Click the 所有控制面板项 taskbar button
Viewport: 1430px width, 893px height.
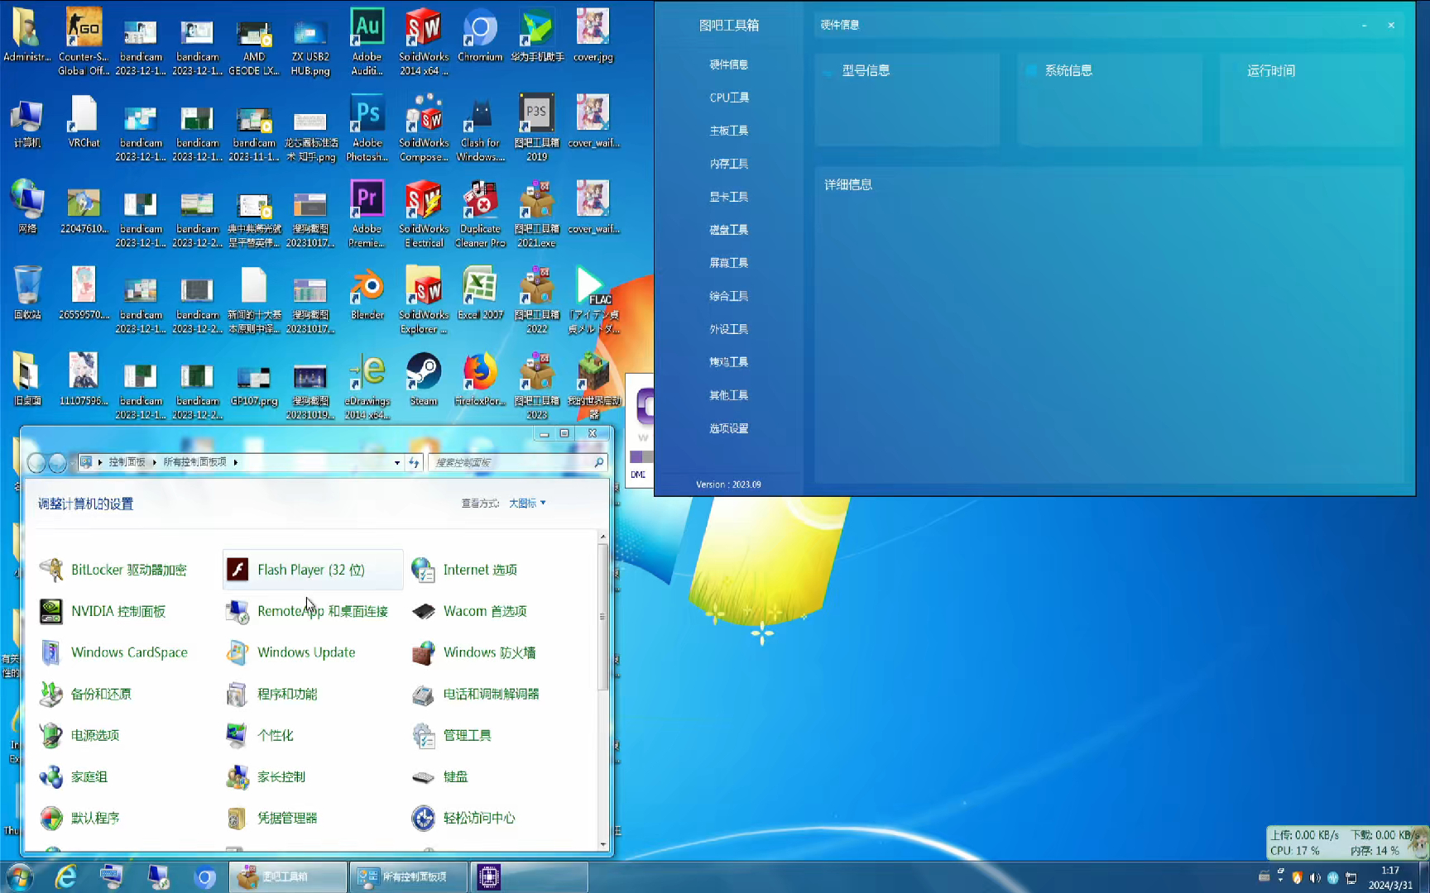coord(409,876)
